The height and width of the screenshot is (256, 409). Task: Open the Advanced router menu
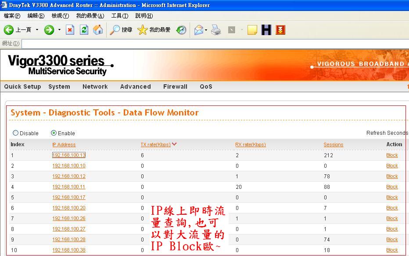(135, 87)
